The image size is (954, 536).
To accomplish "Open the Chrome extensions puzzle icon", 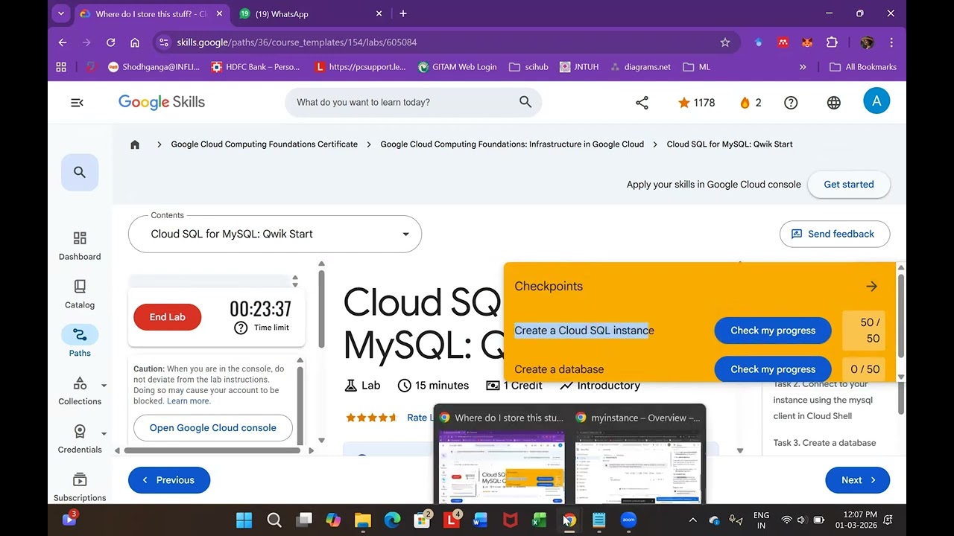I will [832, 42].
